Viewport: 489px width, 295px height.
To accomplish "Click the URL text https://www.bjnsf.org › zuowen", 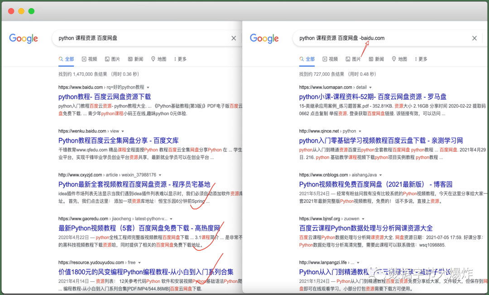I will pos(329,219).
